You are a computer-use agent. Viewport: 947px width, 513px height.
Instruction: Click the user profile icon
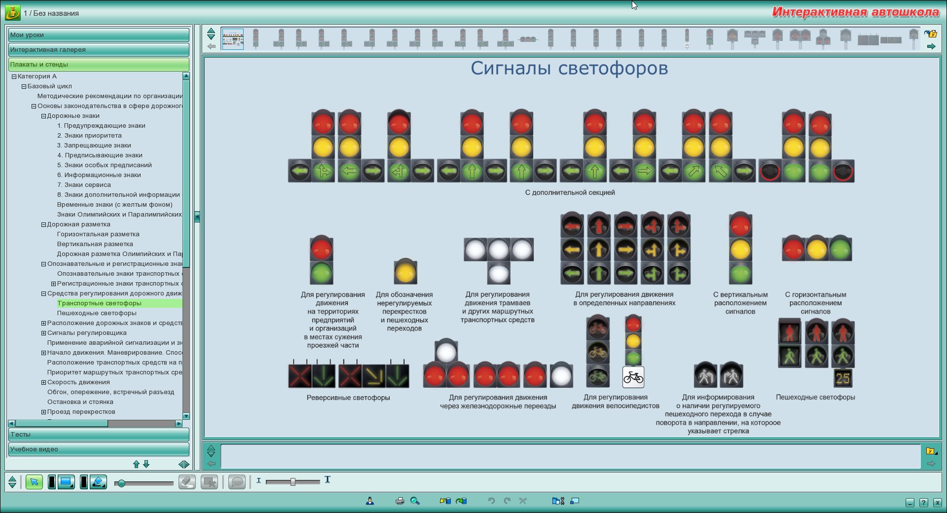370,501
